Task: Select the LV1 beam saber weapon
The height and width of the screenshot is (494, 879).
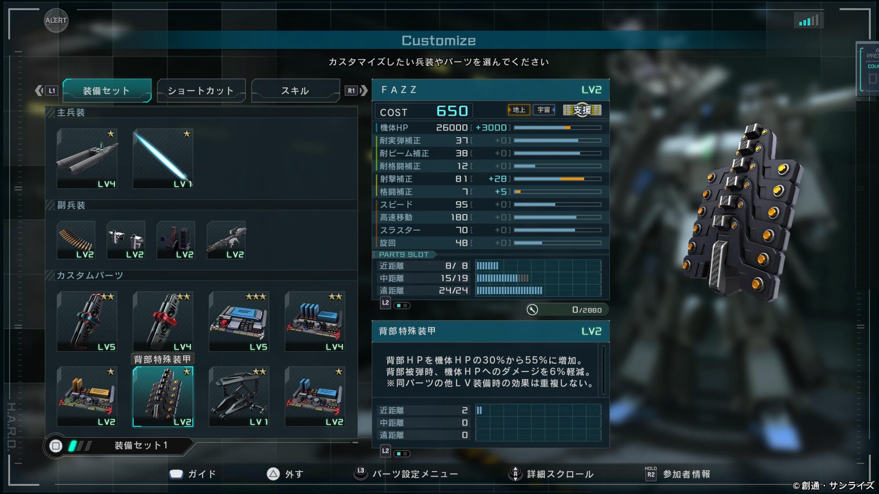Action: click(163, 159)
